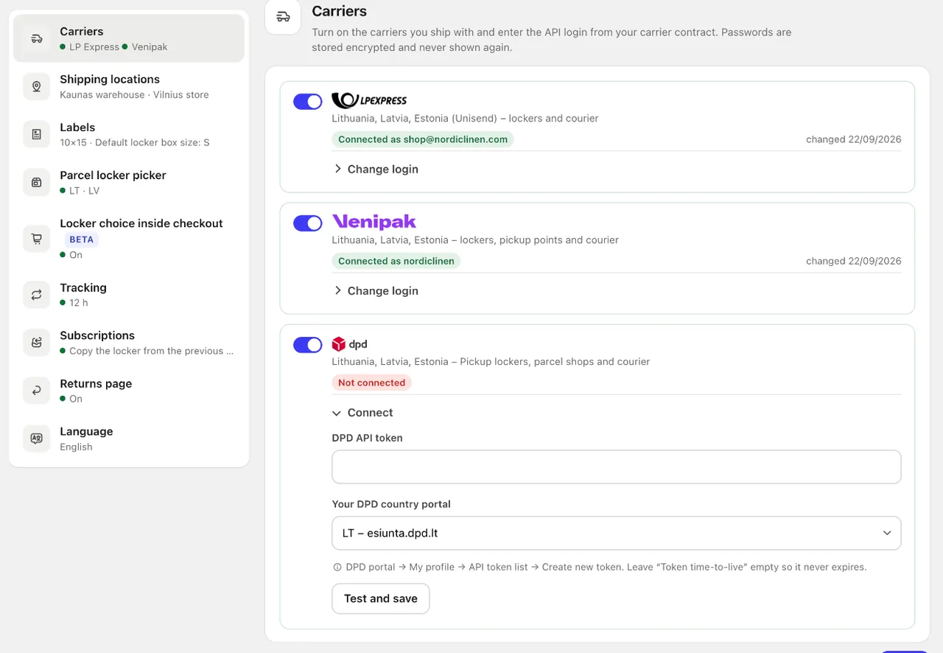This screenshot has height=653, width=943.
Task: Click Test and save button
Action: (381, 598)
